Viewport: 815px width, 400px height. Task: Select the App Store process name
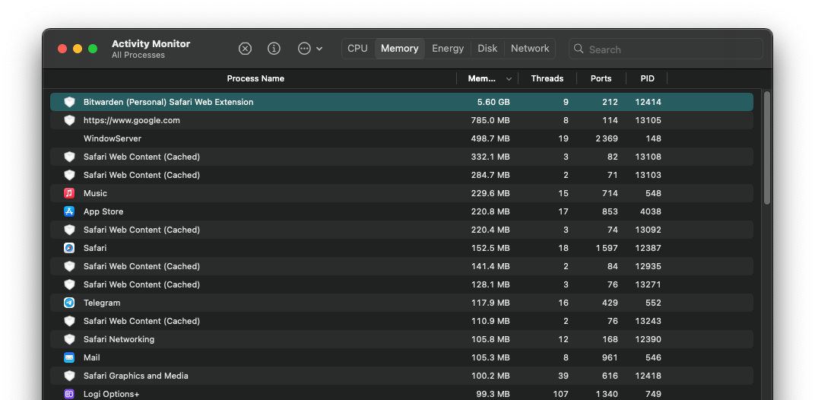103,211
